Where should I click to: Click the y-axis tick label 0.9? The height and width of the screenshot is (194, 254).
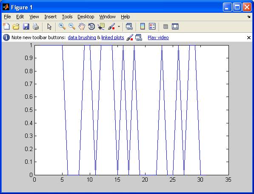click(x=29, y=58)
